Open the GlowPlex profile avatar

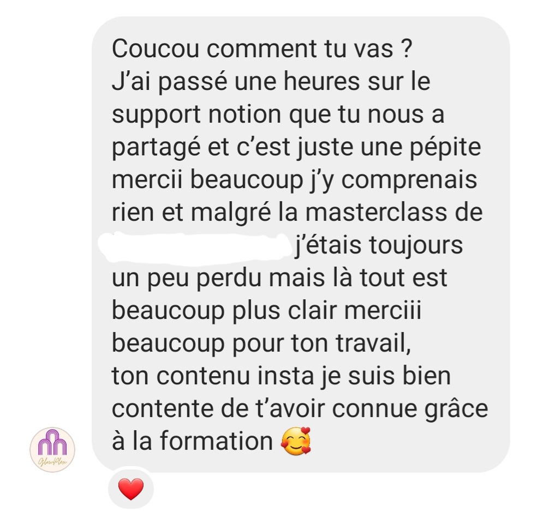coord(52,450)
